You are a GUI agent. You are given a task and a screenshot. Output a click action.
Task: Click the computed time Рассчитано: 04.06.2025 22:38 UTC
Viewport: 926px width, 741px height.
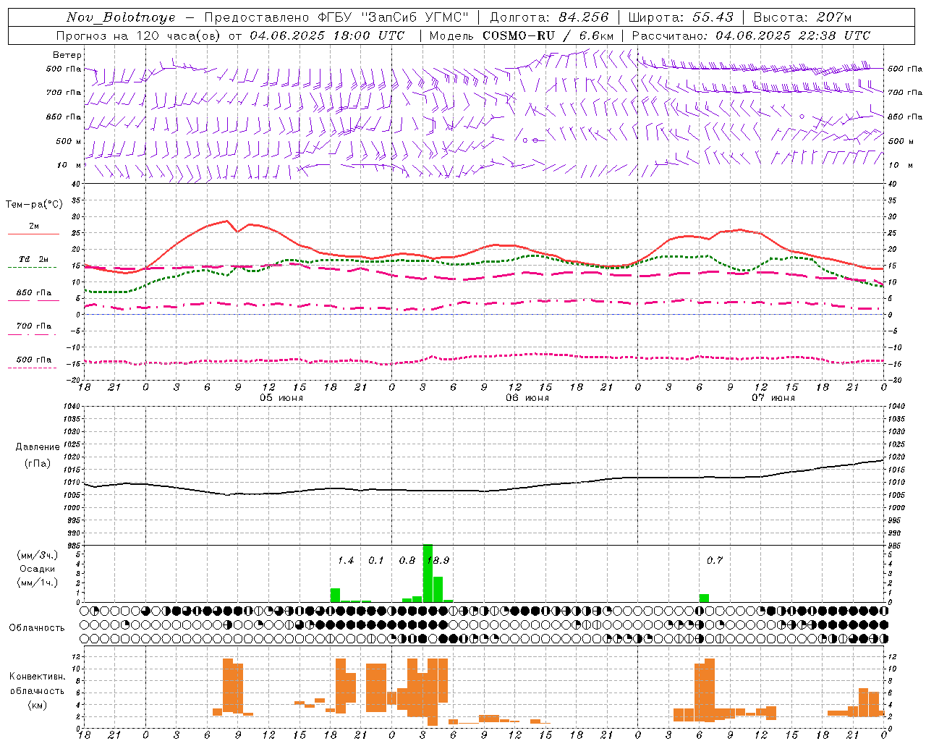(x=751, y=35)
